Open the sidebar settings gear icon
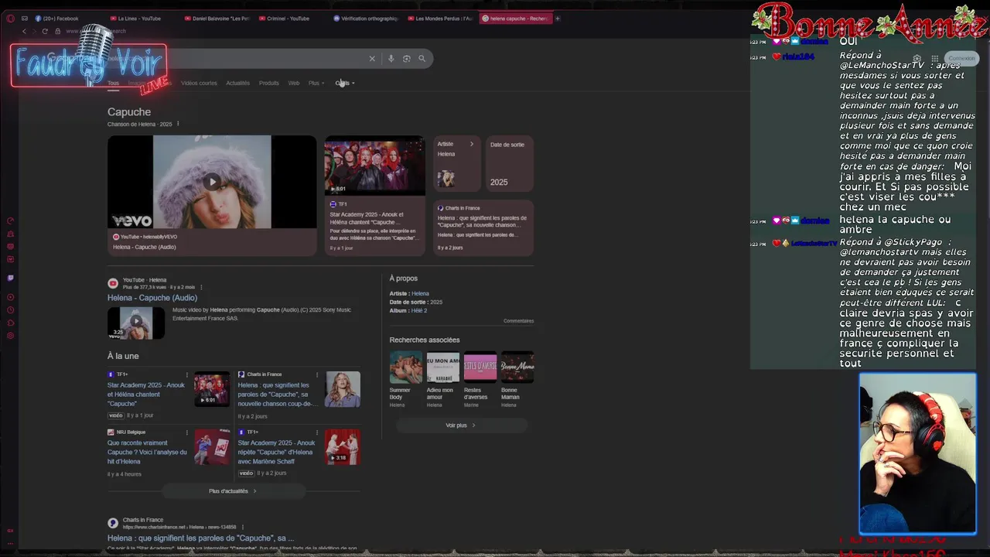The height and width of the screenshot is (557, 990). 10,336
